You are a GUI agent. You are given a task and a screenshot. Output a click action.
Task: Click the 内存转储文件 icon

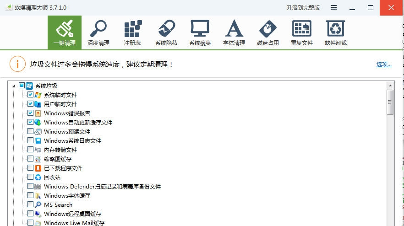click(x=38, y=150)
